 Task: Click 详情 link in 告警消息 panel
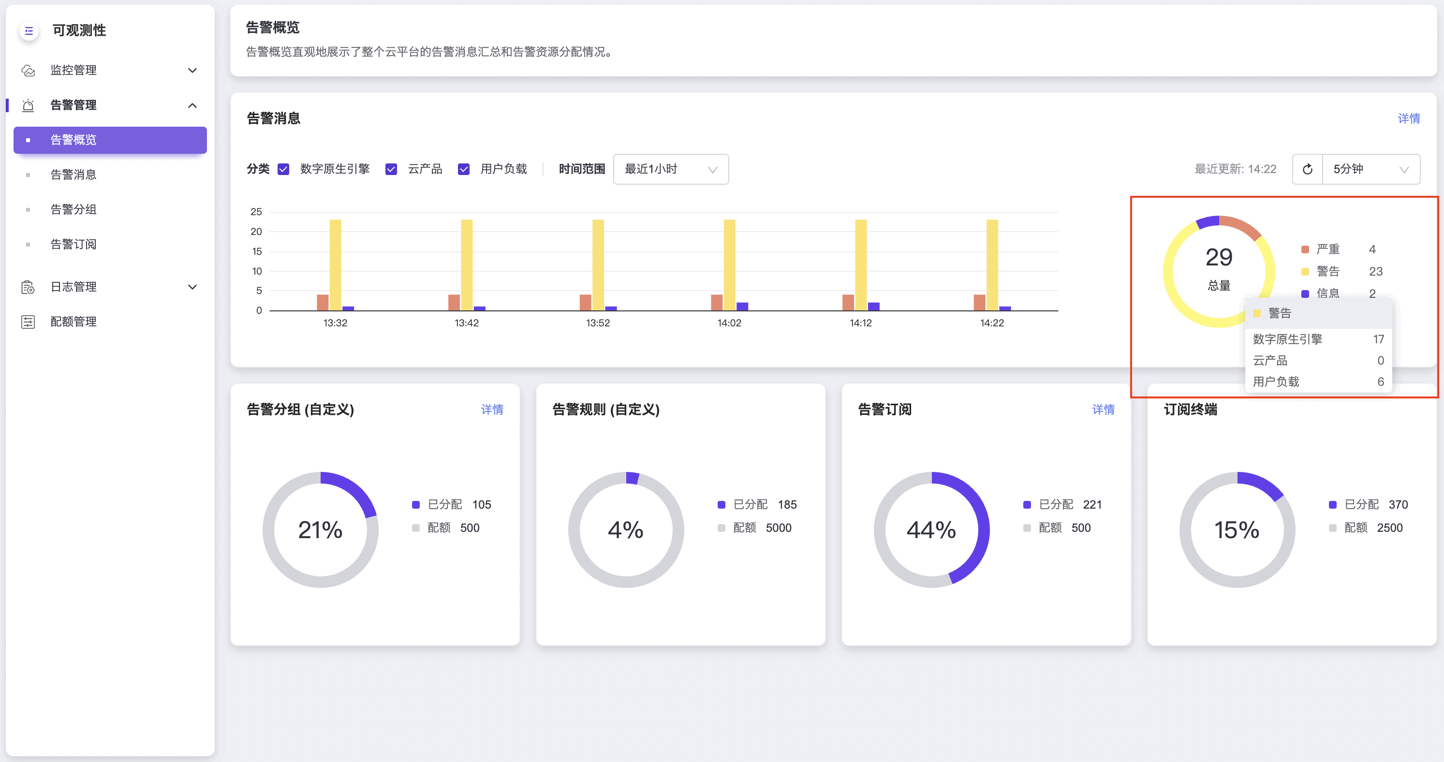[x=1408, y=119]
